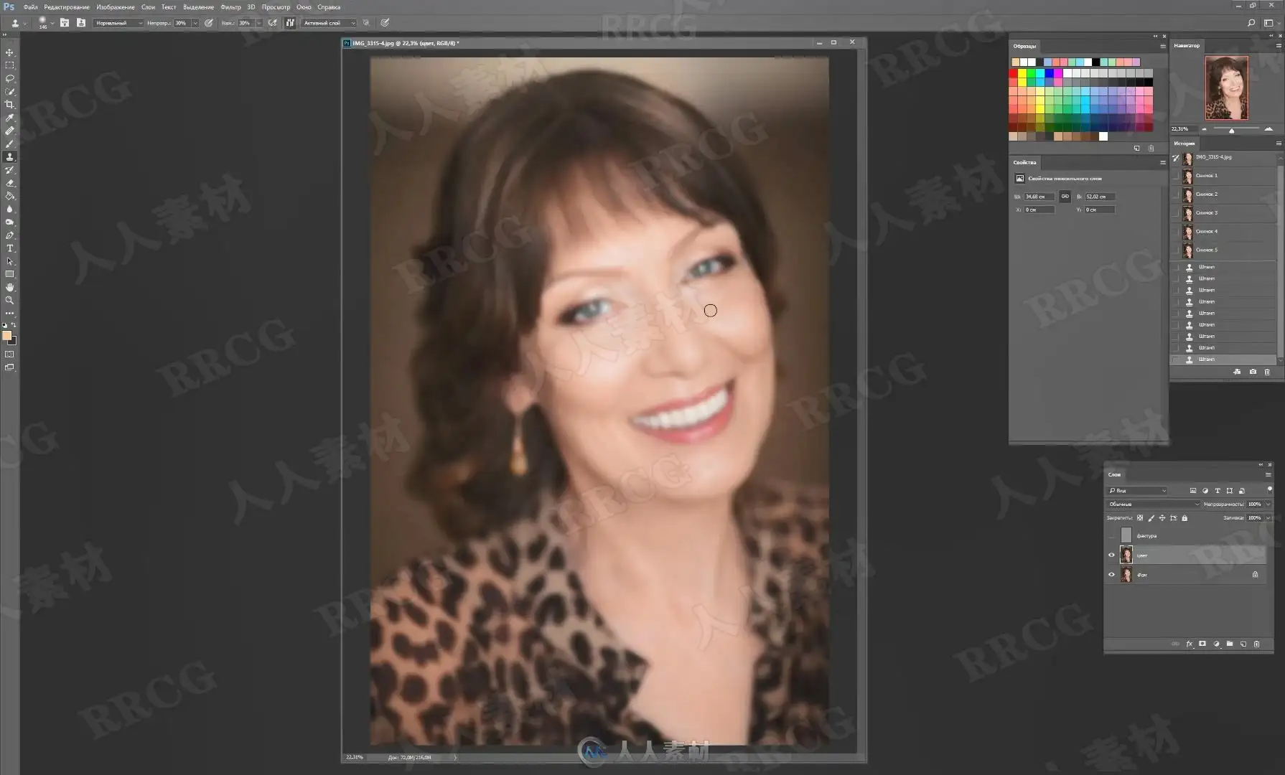Open the 'Файл' menu
1285x775 pixels.
click(30, 7)
